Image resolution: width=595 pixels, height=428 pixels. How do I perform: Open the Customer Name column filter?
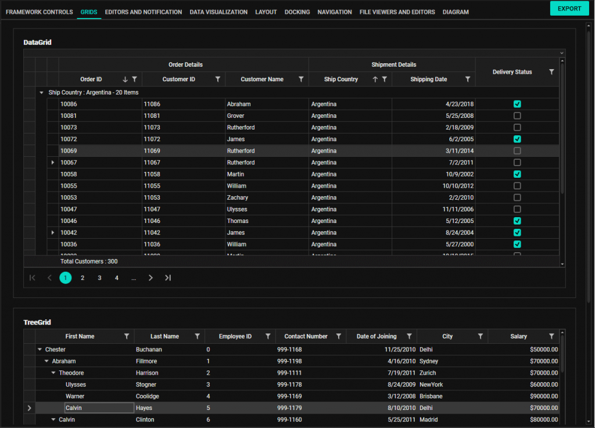(x=301, y=80)
